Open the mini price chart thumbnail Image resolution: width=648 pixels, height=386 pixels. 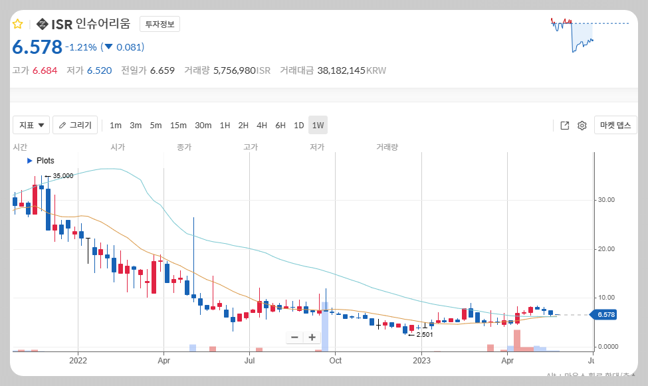point(590,35)
